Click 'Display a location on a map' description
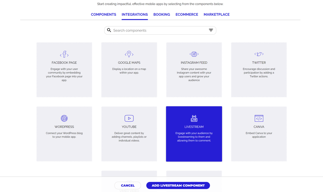 point(129,71)
